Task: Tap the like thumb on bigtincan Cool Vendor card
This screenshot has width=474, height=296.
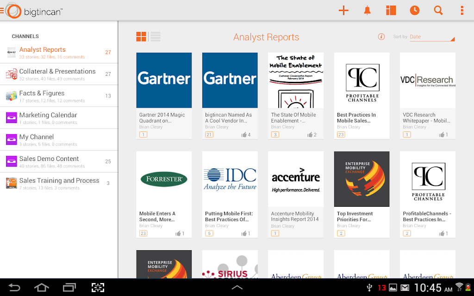Action: pos(244,135)
